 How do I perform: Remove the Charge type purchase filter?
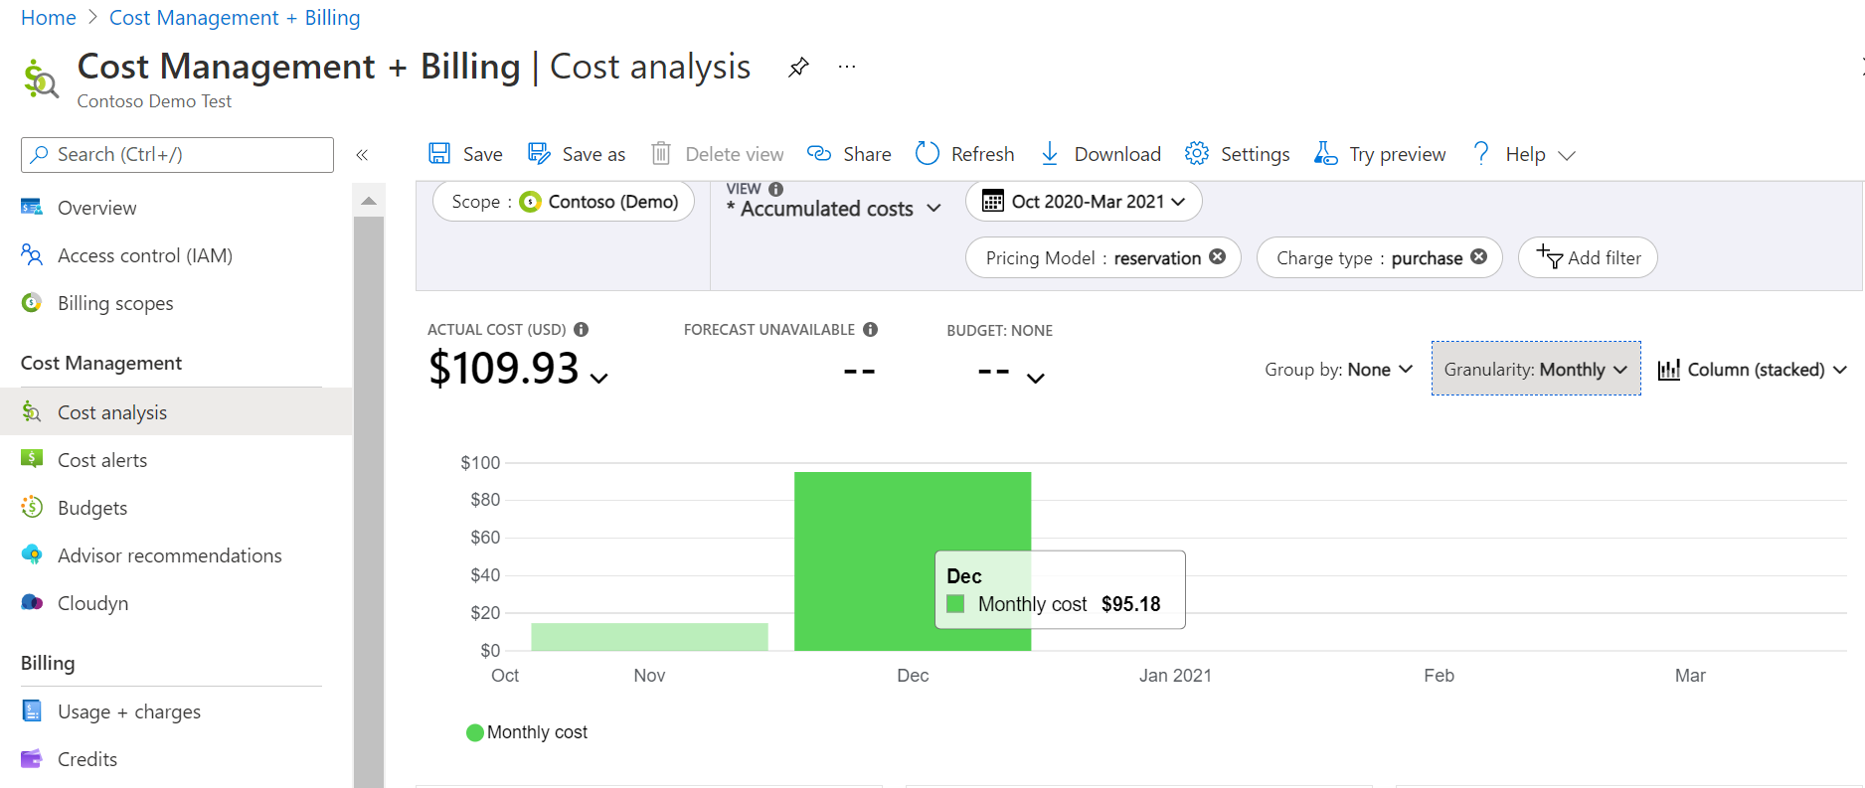tap(1479, 257)
